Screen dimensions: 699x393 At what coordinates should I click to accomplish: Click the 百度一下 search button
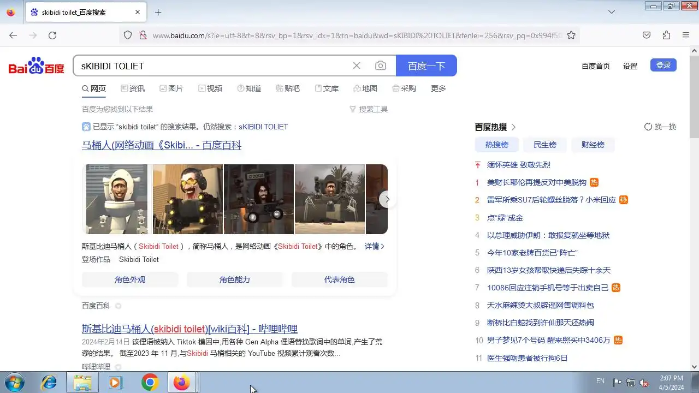426,66
